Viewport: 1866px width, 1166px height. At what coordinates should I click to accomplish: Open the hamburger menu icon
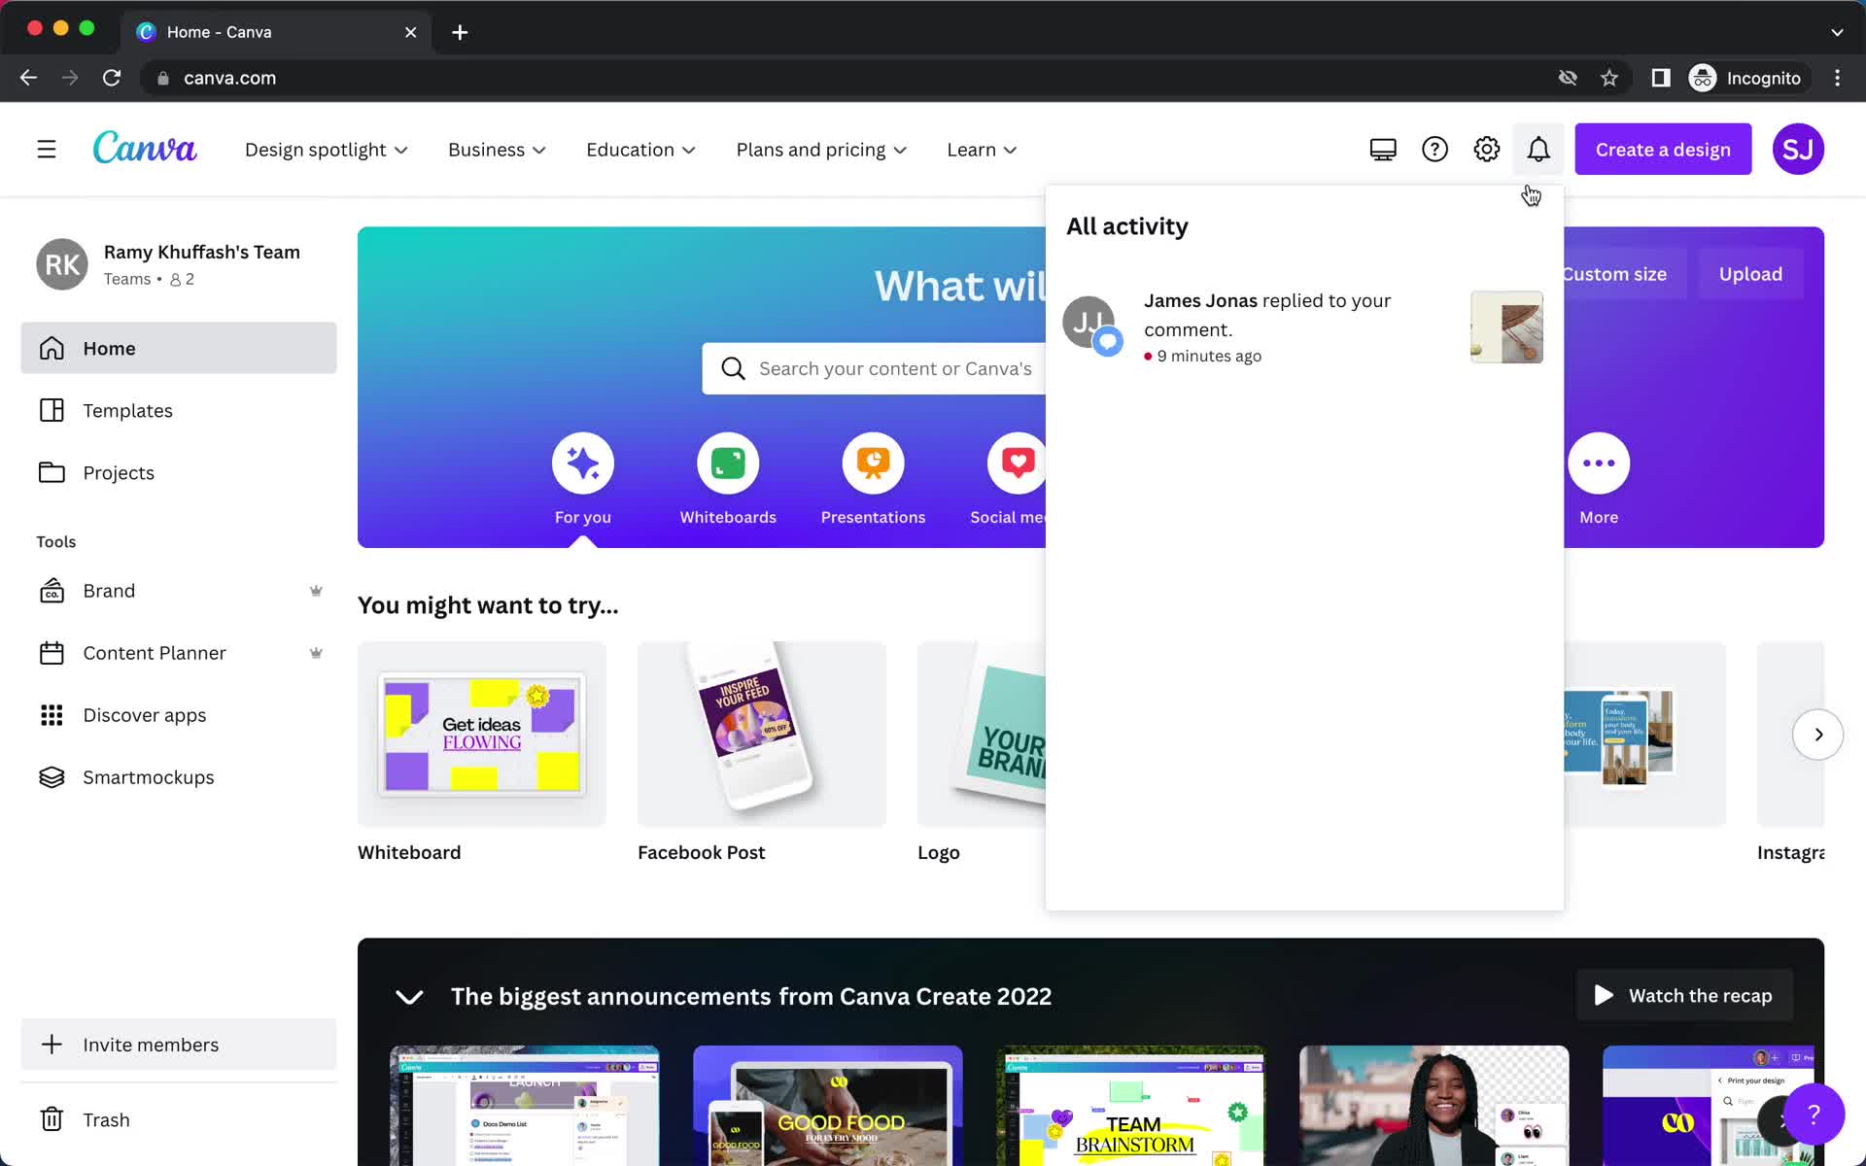(47, 150)
